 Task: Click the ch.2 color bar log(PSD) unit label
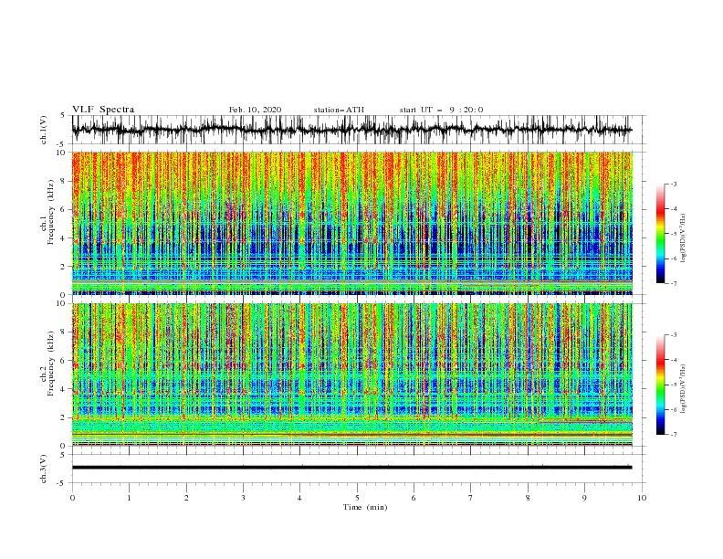(x=684, y=388)
